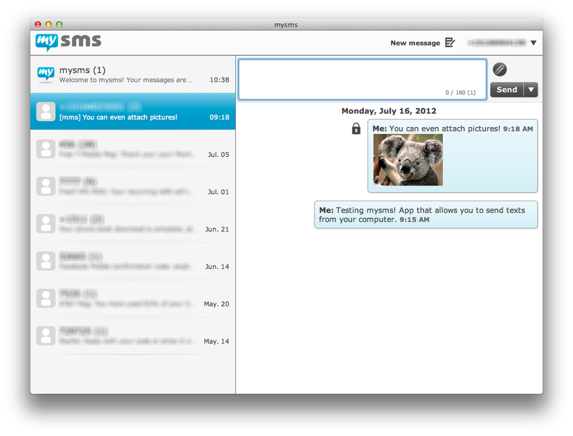The image size is (573, 436).
Task: Click avatar of the 09:18 conversation
Action: tap(46, 111)
